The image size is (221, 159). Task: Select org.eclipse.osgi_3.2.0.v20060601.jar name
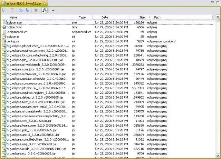point(32,144)
